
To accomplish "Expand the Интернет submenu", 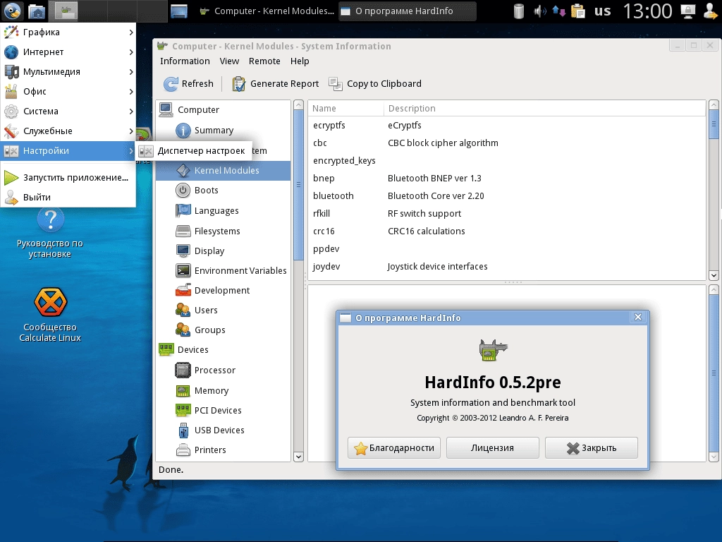I will pos(68,52).
